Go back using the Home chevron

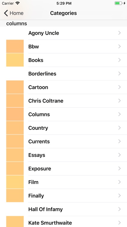[6, 13]
